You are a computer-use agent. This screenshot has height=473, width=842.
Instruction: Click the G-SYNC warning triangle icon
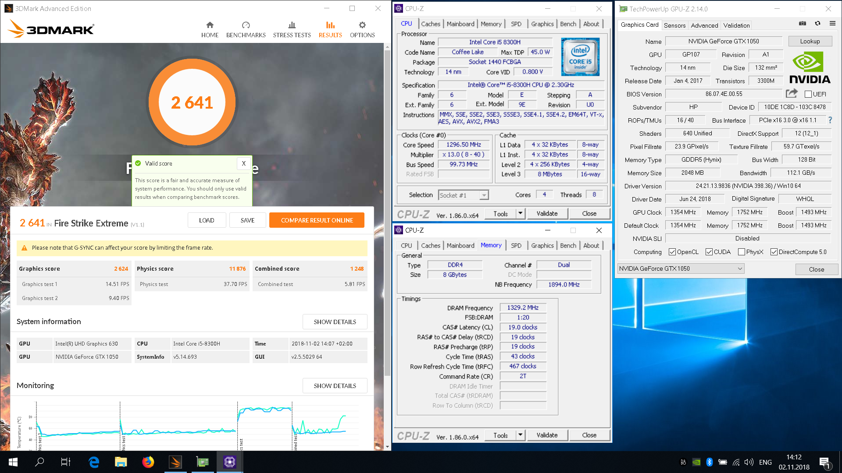pyautogui.click(x=25, y=248)
